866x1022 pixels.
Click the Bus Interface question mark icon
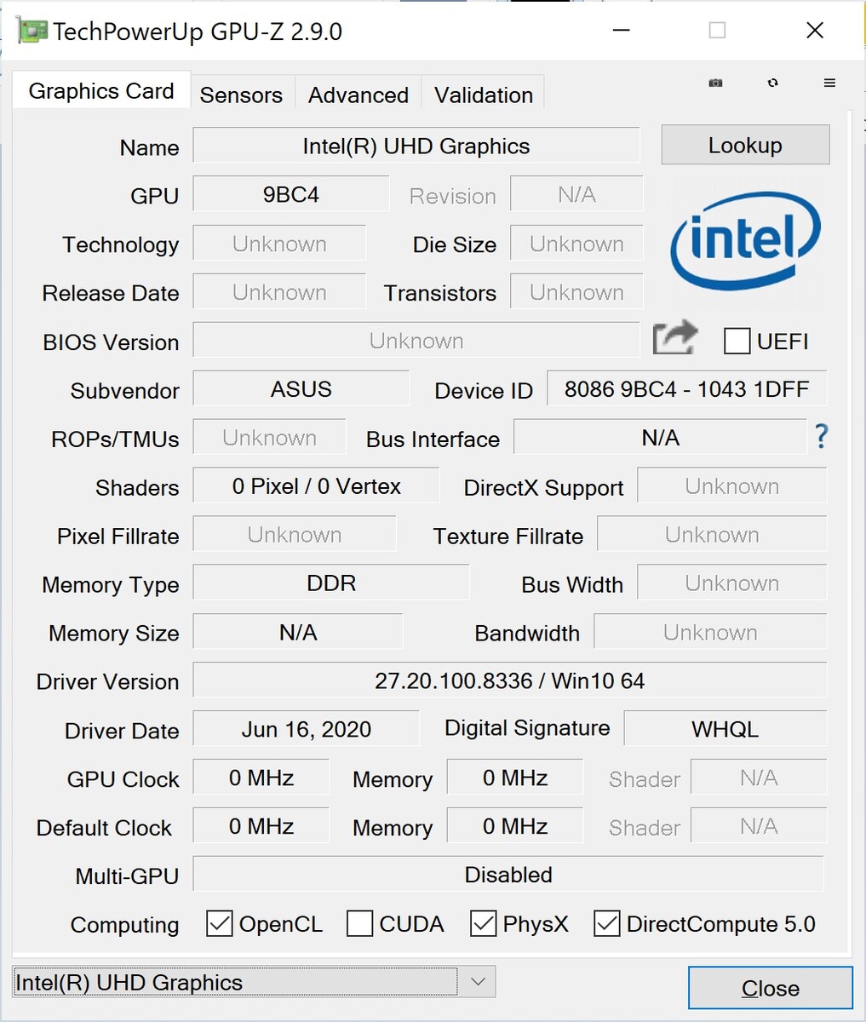(821, 437)
